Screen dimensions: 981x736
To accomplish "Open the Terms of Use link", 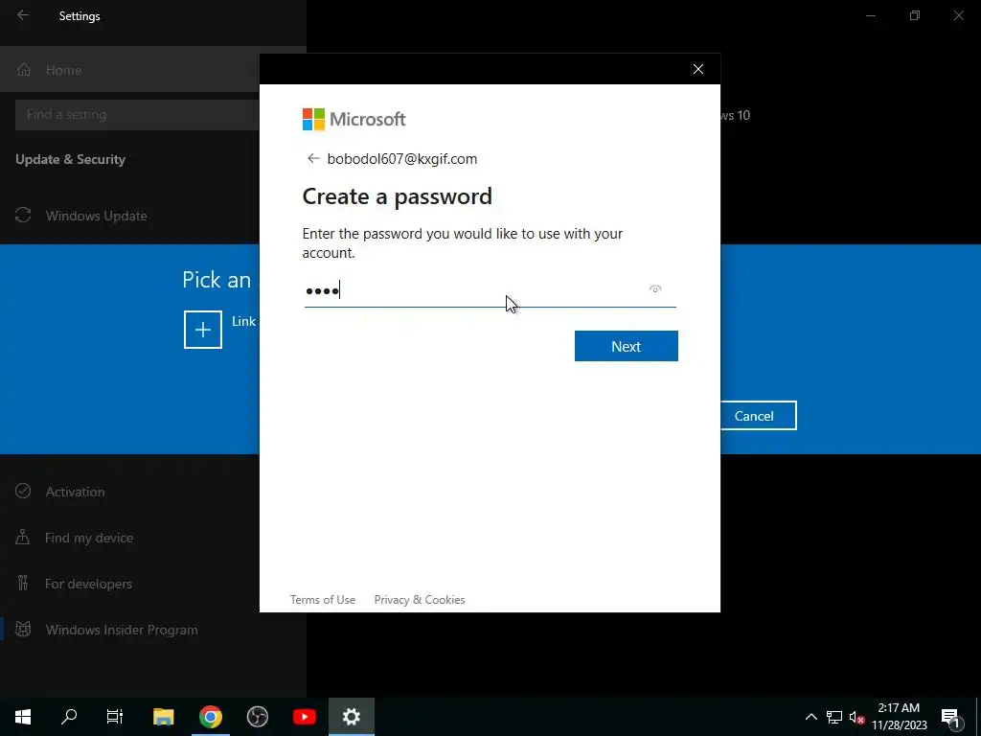I will point(323,600).
